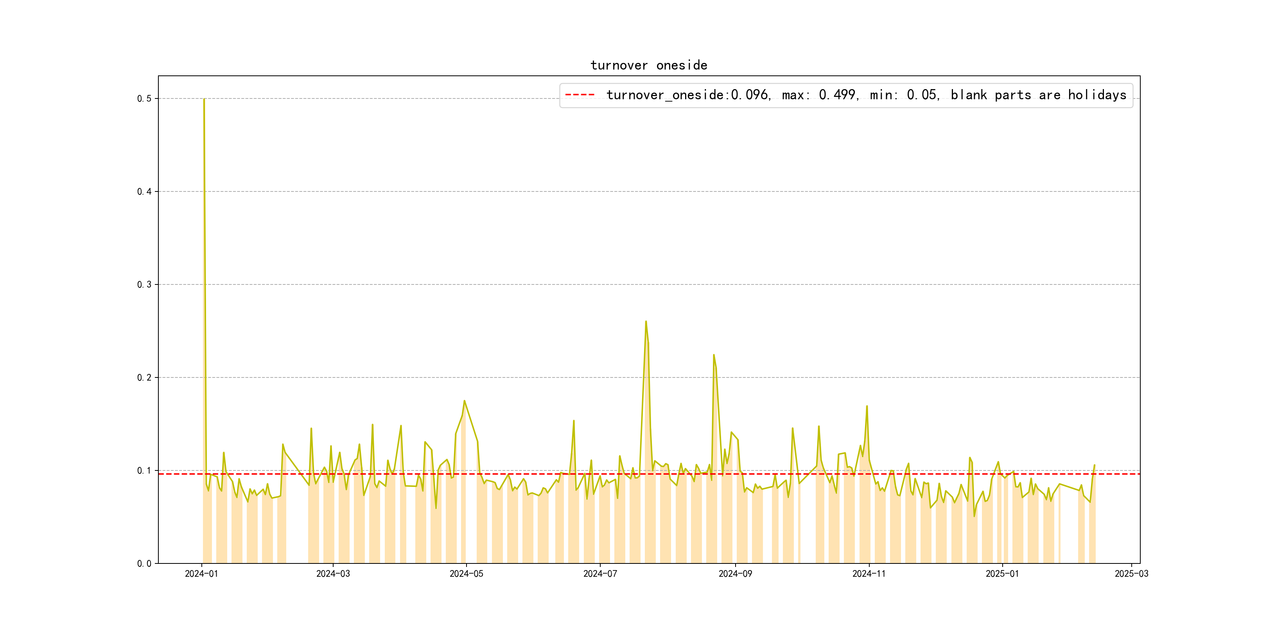Select the 0.3 y-axis tick label
The height and width of the screenshot is (633, 1267).
(x=144, y=284)
